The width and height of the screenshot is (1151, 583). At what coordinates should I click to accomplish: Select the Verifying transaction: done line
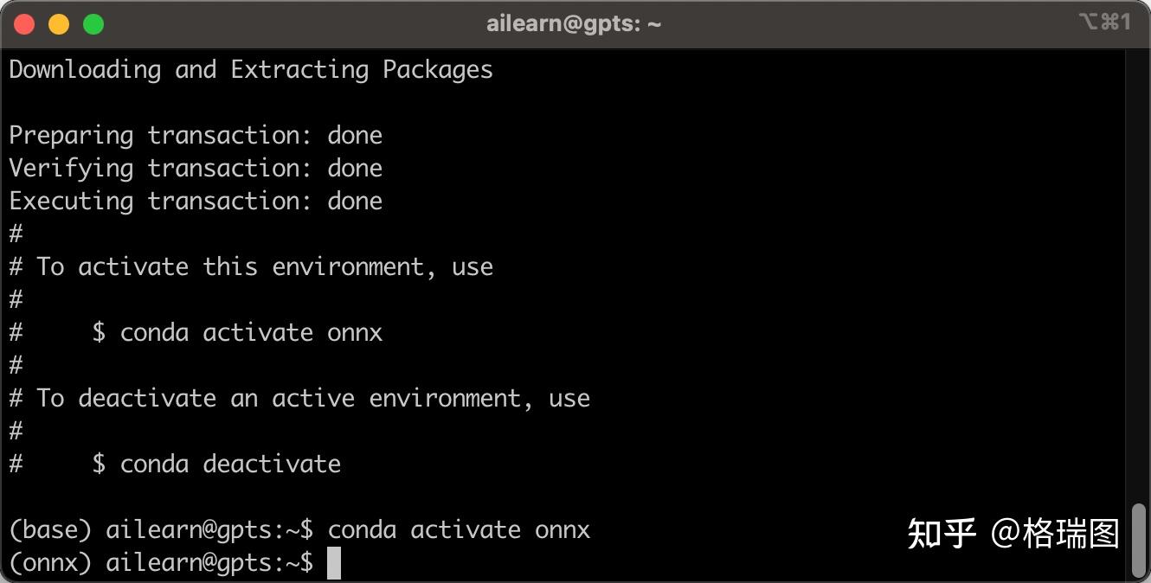coord(196,169)
